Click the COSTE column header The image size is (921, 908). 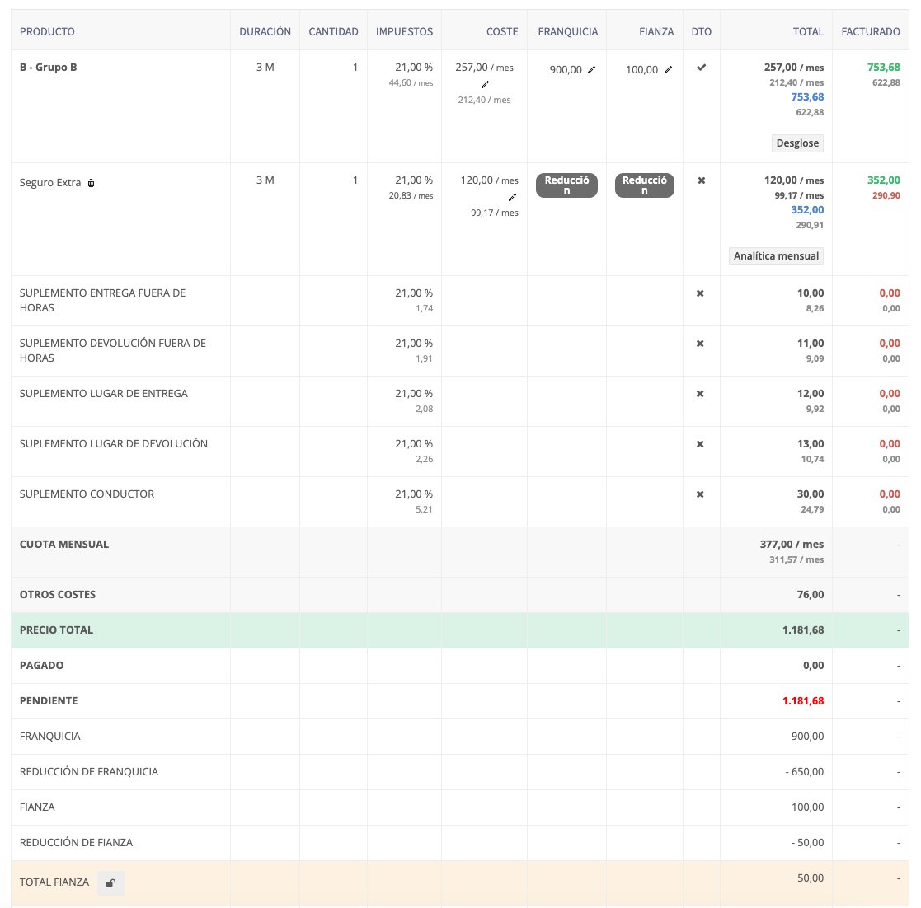[x=502, y=31]
